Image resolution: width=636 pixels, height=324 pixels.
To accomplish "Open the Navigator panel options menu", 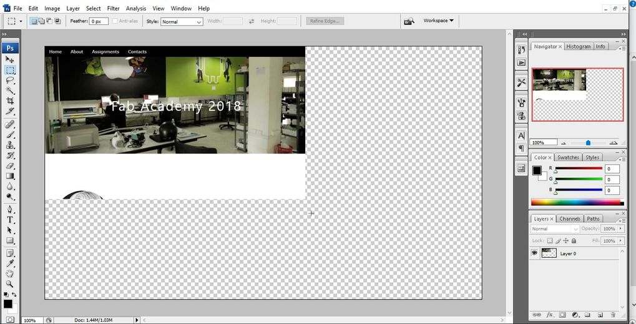I will (623, 48).
